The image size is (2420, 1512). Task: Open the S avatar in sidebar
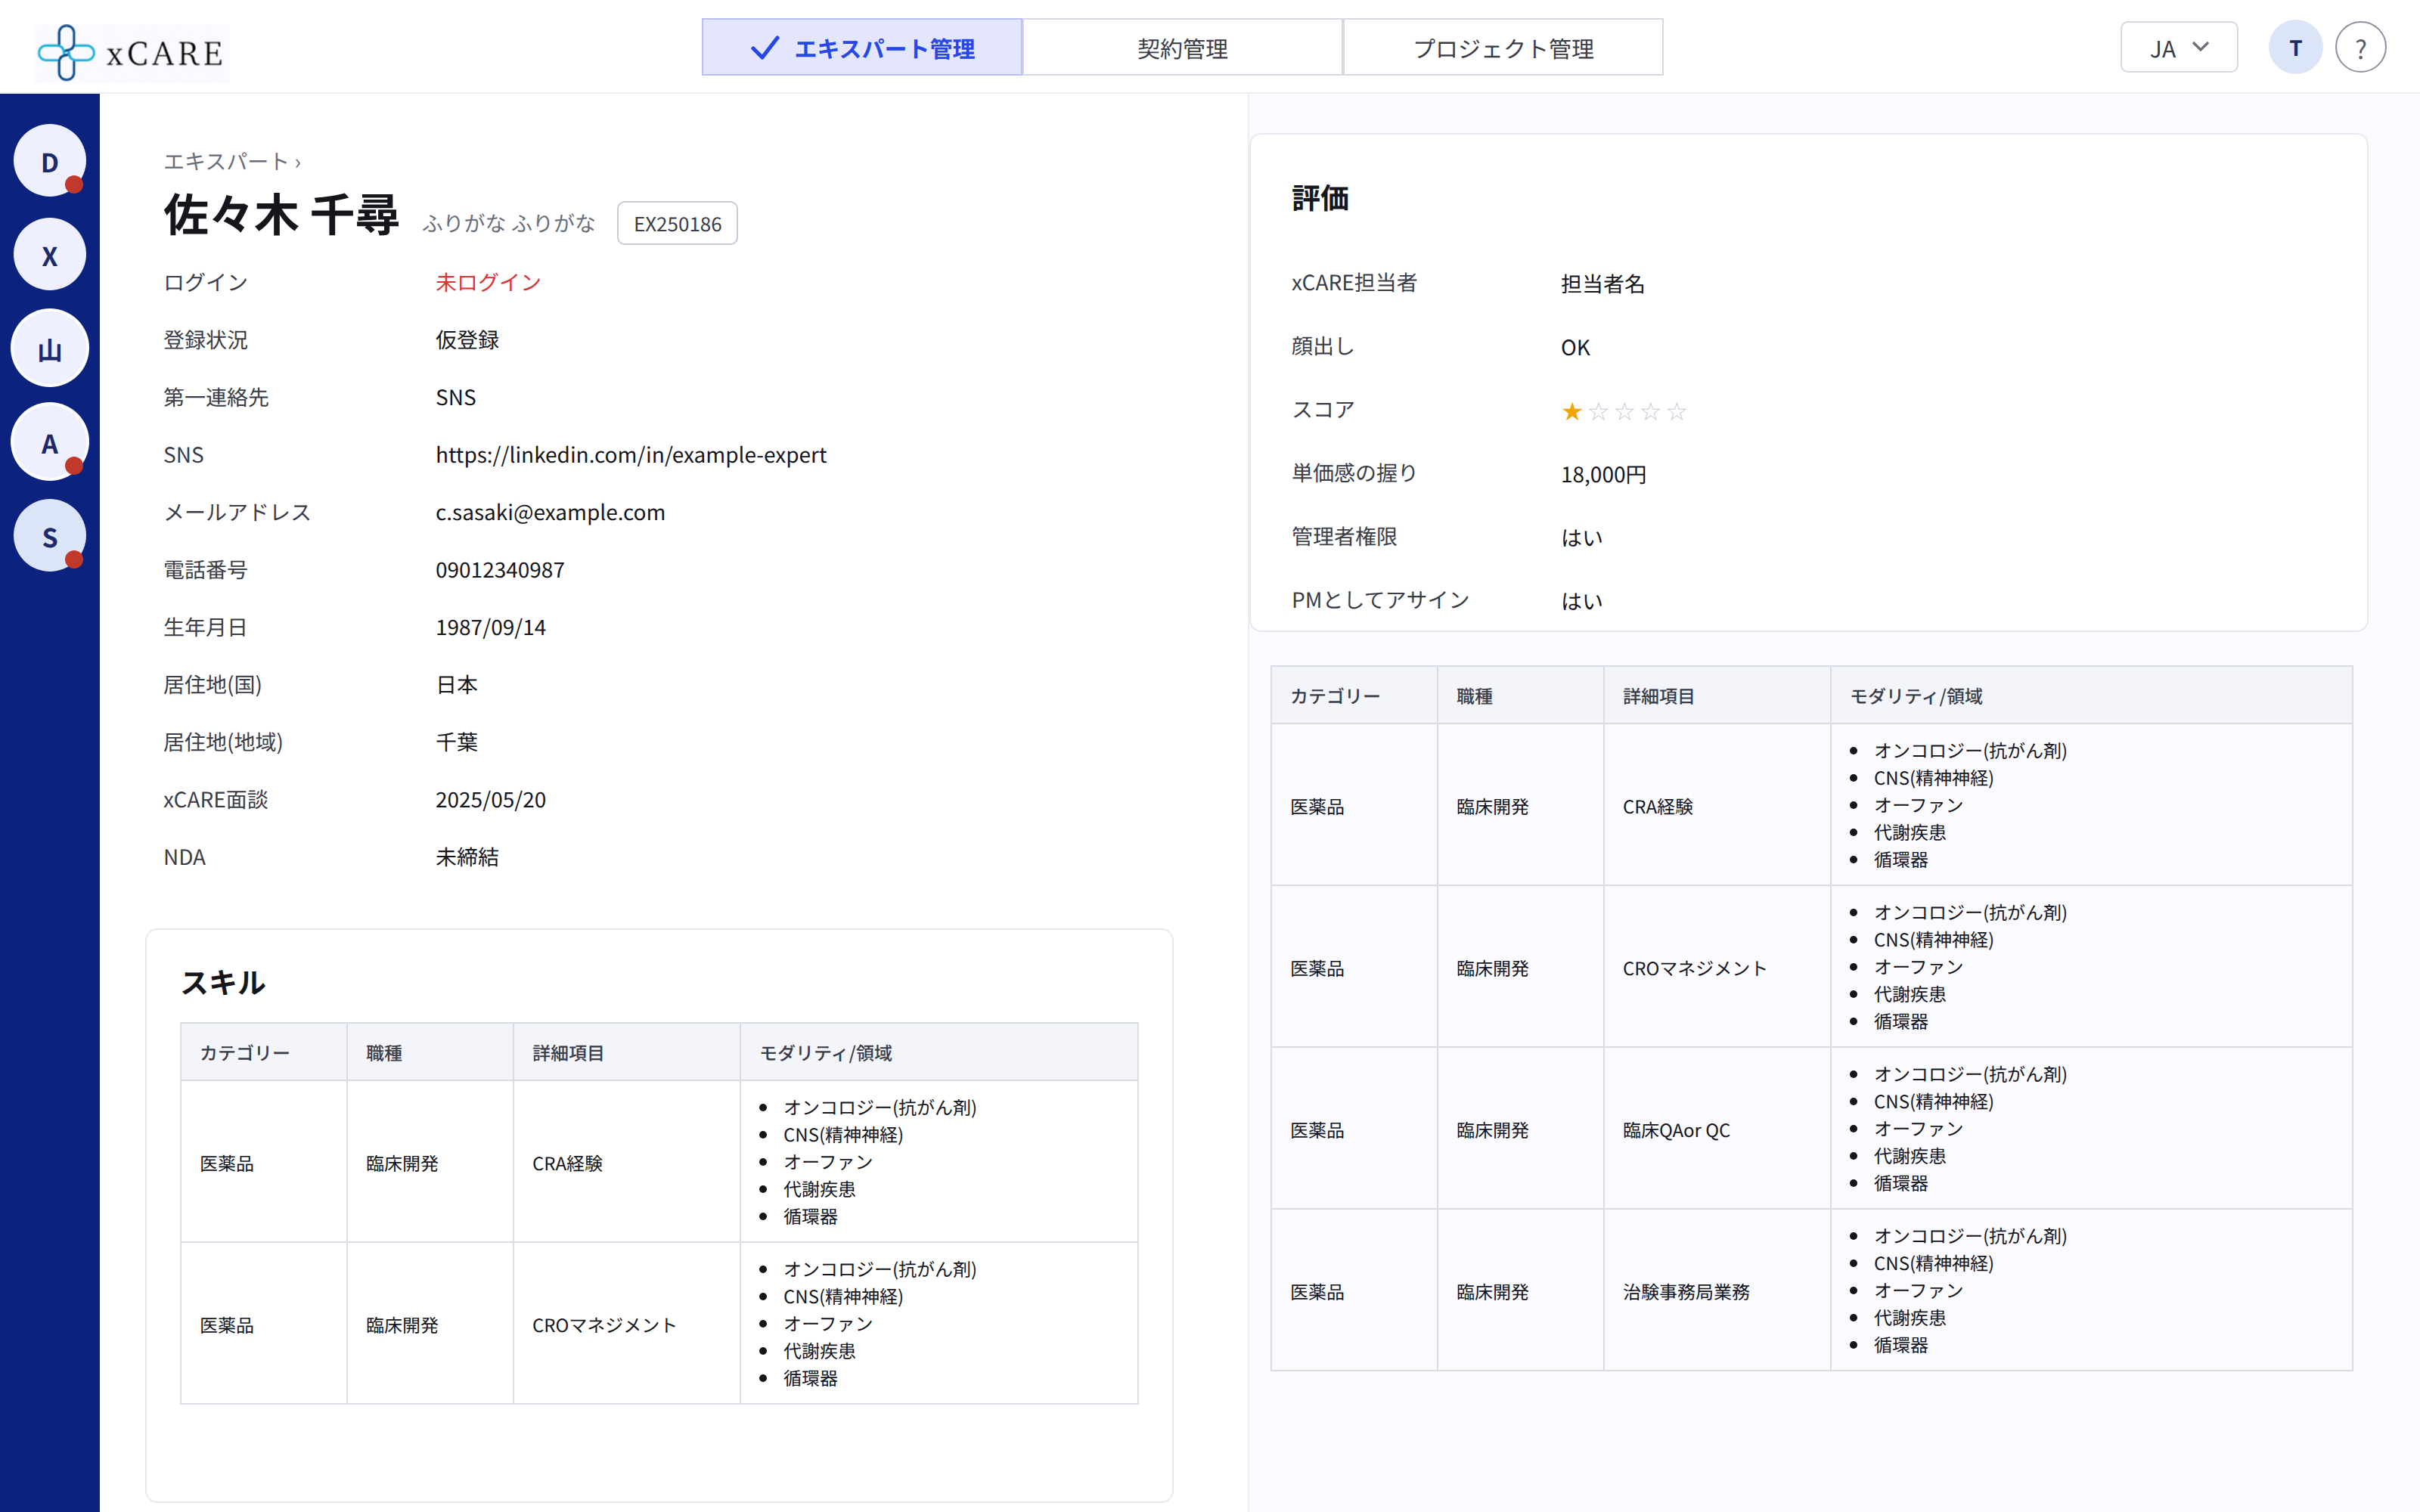coord(50,536)
